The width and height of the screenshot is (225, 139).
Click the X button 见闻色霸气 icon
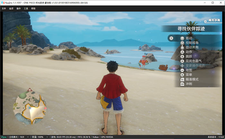click(182, 61)
